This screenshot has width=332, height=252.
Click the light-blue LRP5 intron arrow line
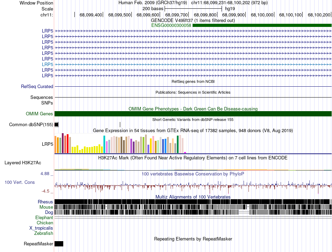pos(193,64)
